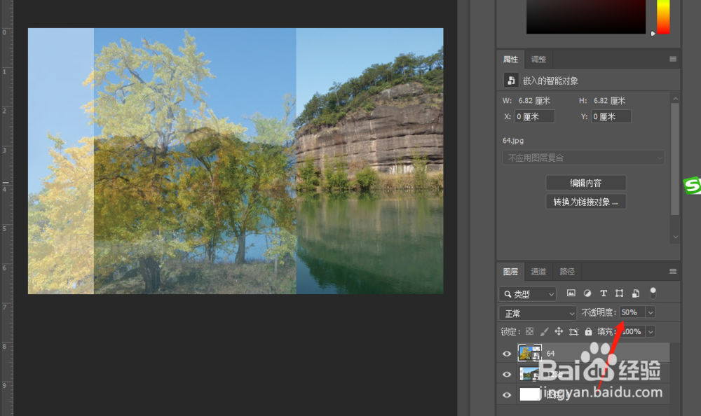Open the fill percentage dropdown arrow

651,331
